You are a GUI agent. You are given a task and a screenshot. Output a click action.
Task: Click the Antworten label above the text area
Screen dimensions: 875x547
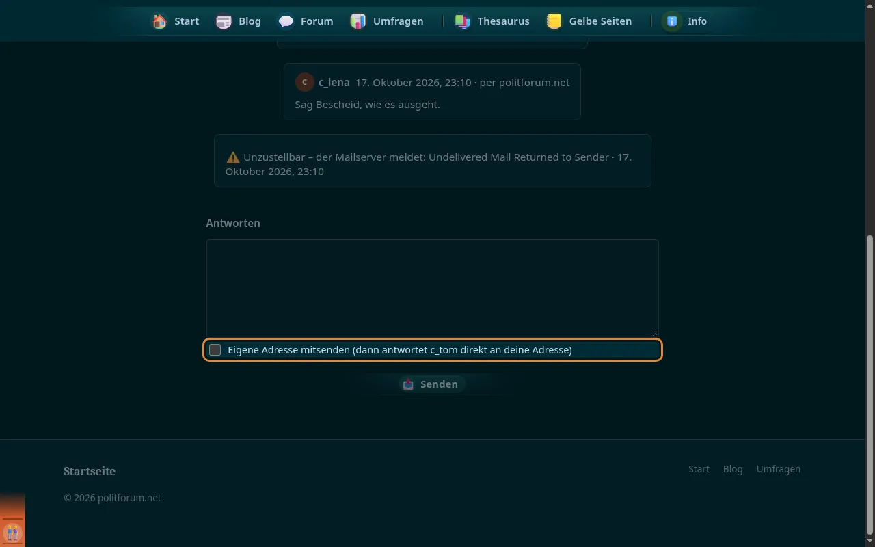click(x=233, y=223)
